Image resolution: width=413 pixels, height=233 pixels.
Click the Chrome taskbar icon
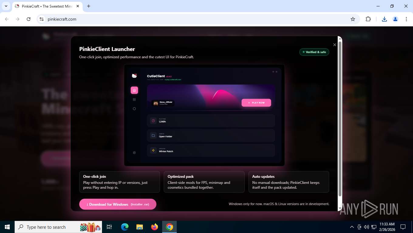click(169, 227)
